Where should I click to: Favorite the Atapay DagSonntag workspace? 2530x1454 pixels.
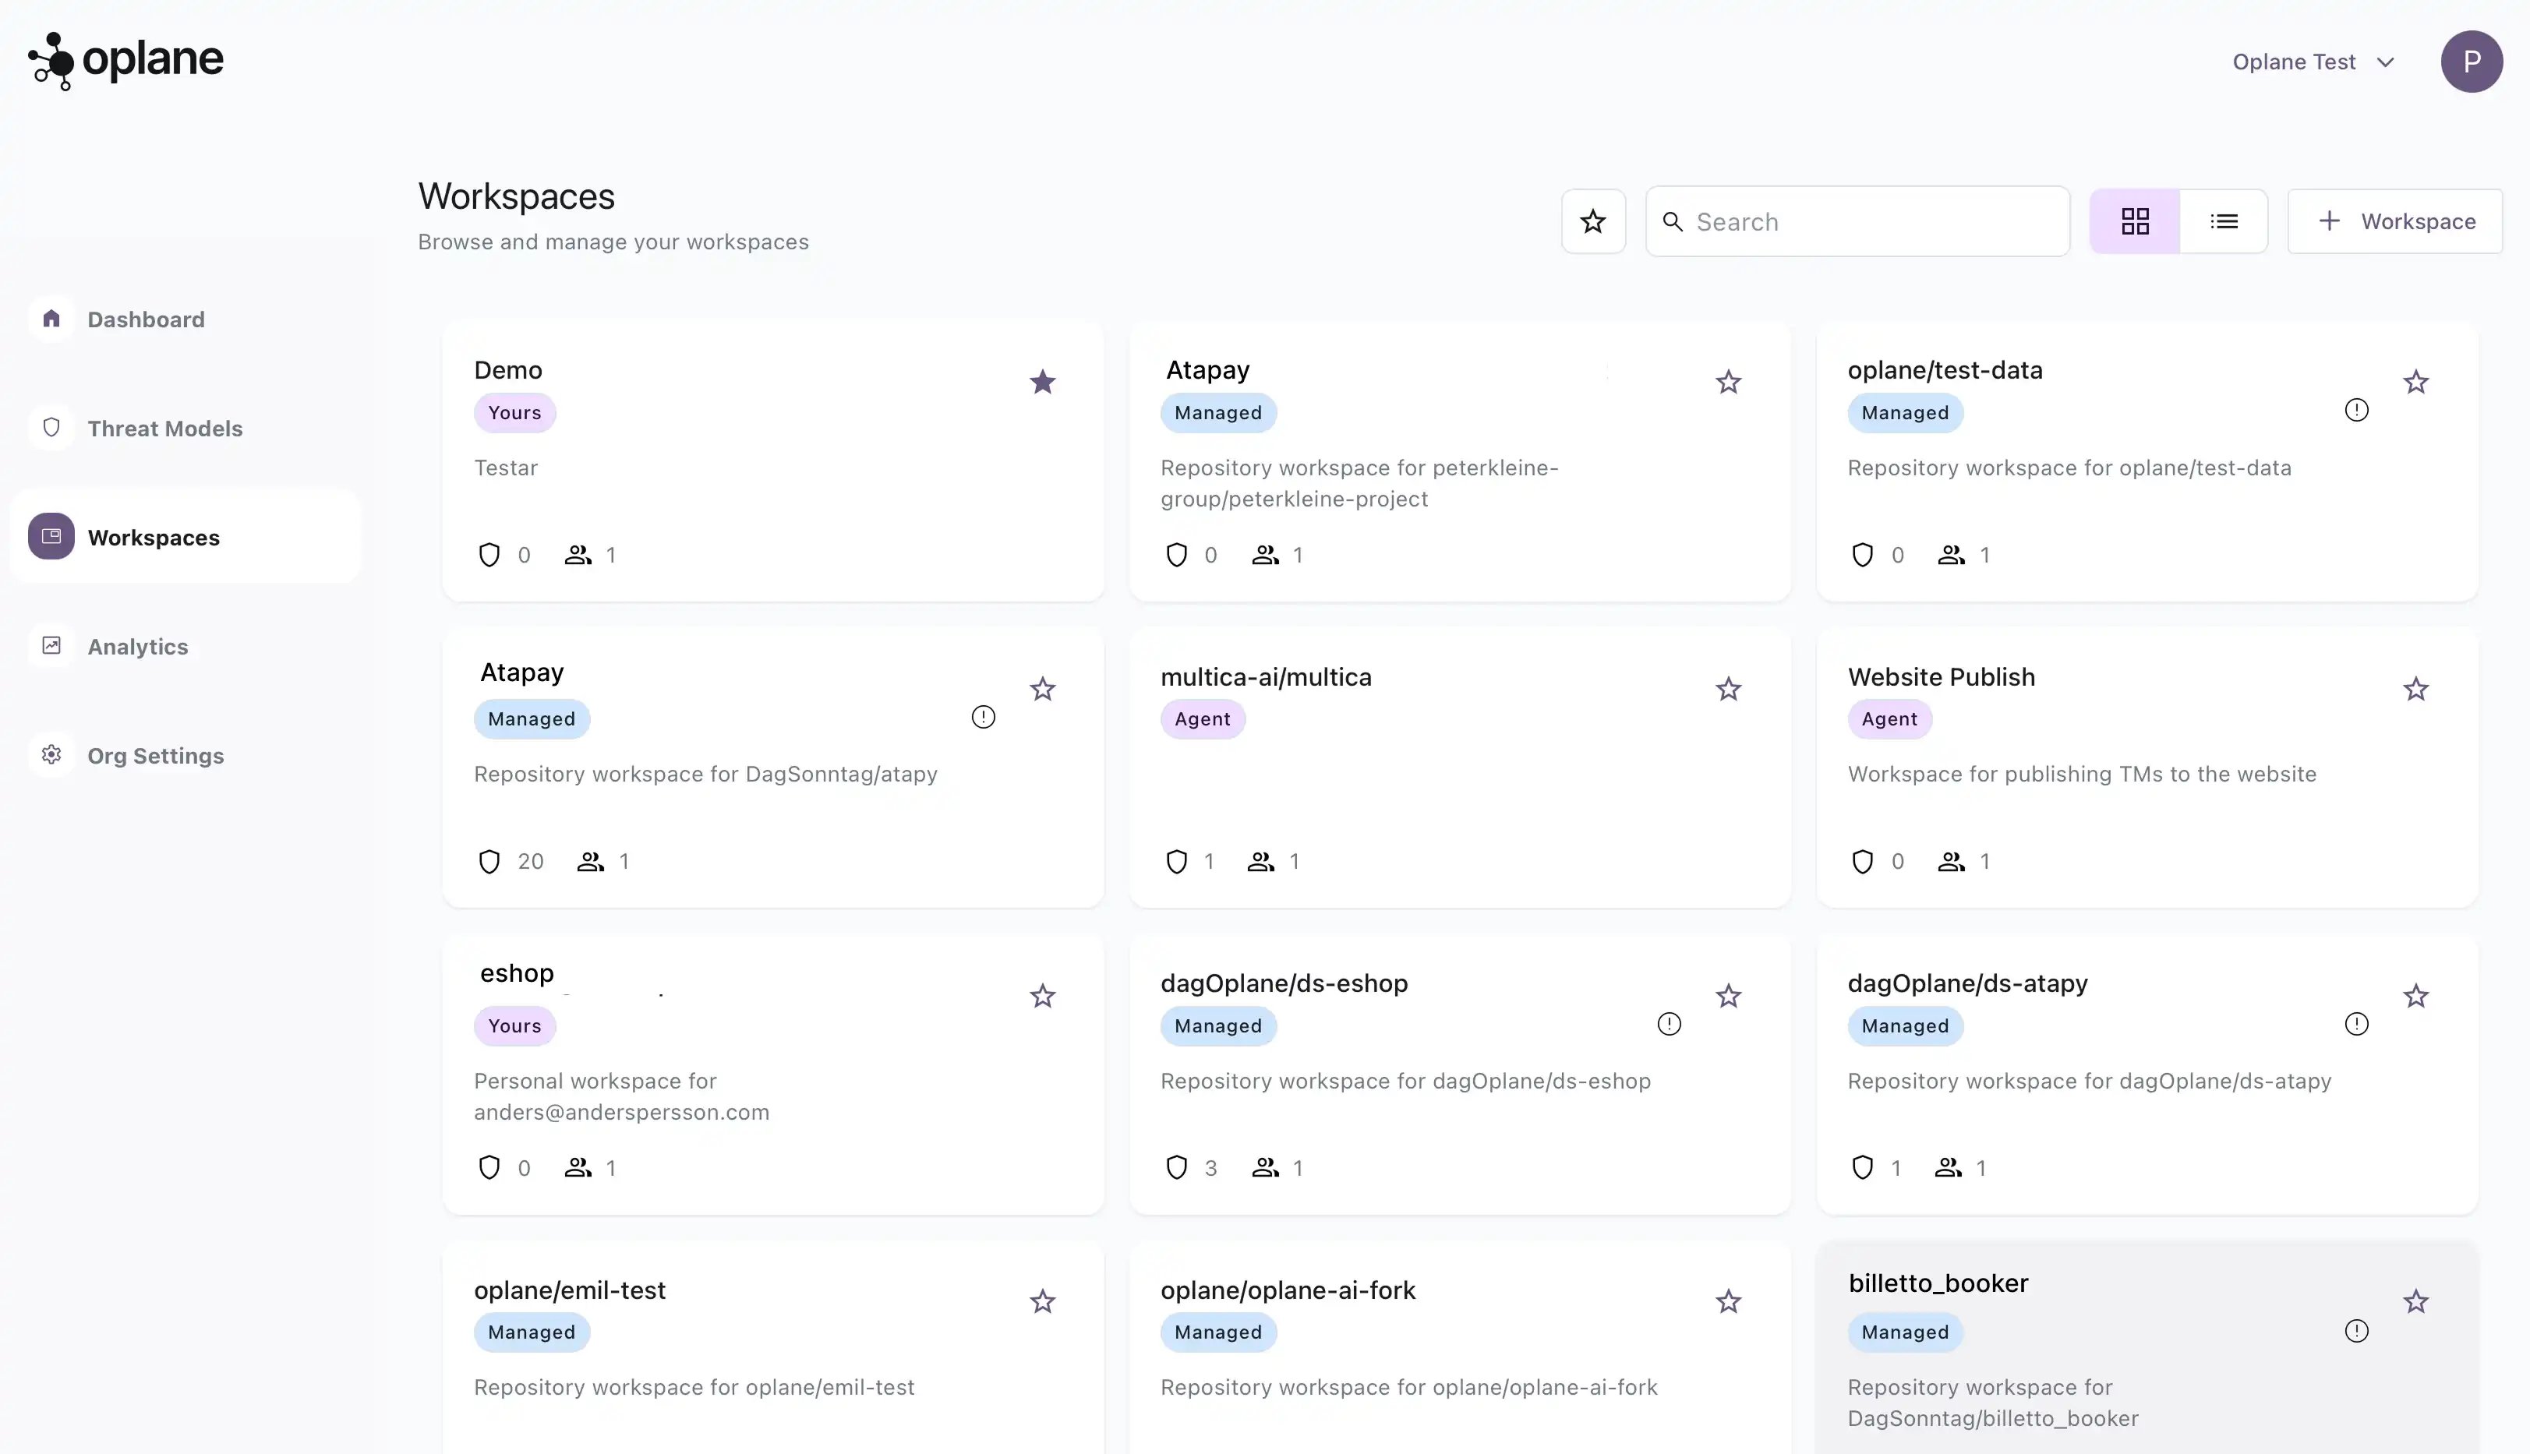(x=1043, y=689)
